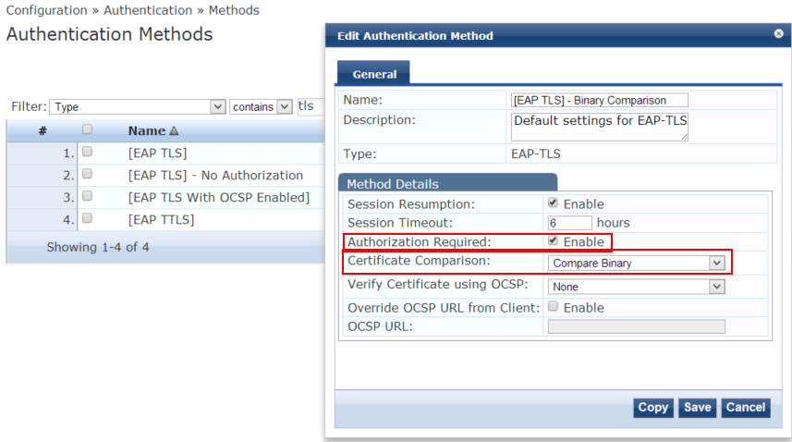Click the Description text area

[600, 127]
